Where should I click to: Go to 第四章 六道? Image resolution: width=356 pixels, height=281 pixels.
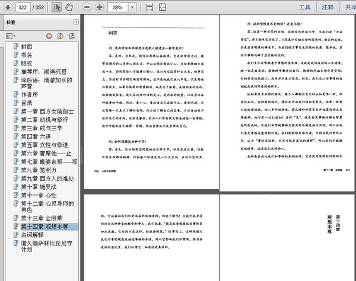(x=36, y=136)
